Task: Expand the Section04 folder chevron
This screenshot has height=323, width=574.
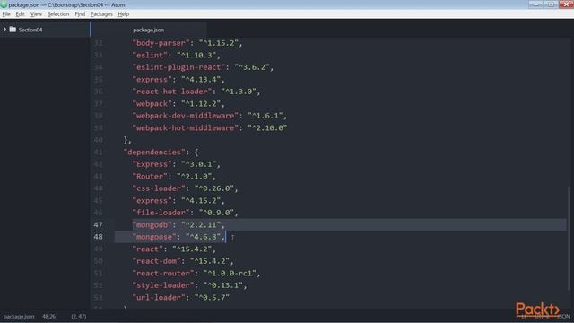Action: click(x=4, y=30)
